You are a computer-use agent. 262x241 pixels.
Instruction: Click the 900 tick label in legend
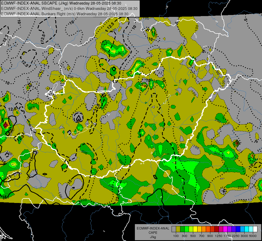tap(210, 236)
